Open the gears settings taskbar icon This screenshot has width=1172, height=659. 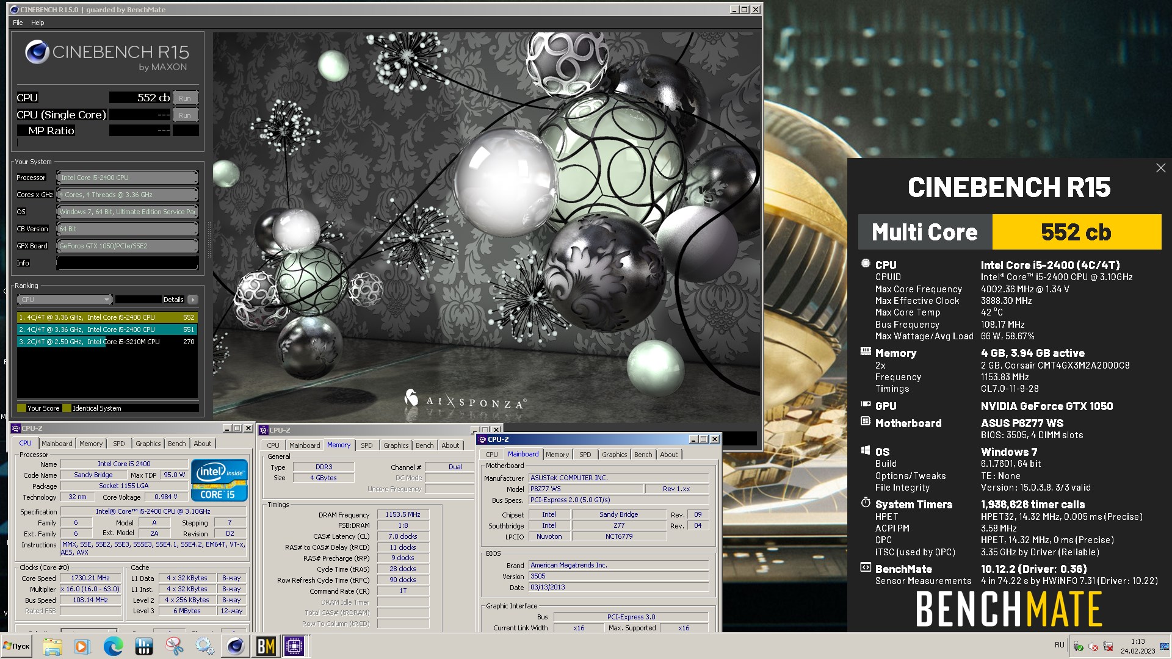pos(205,646)
